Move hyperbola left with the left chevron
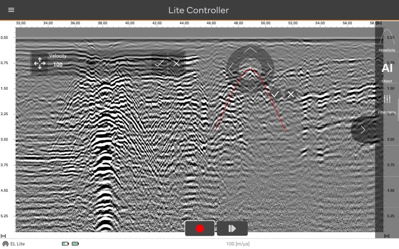Viewport: 399px width, 249px height. pos(231,69)
